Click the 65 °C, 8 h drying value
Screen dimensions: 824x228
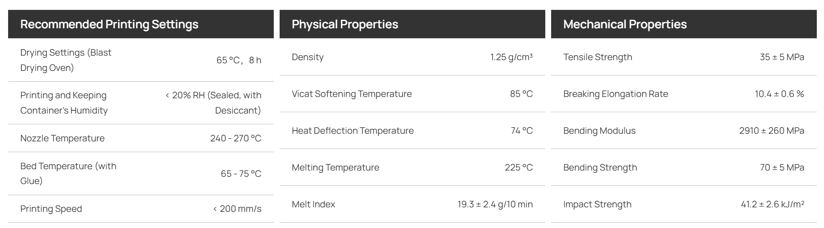point(239,60)
